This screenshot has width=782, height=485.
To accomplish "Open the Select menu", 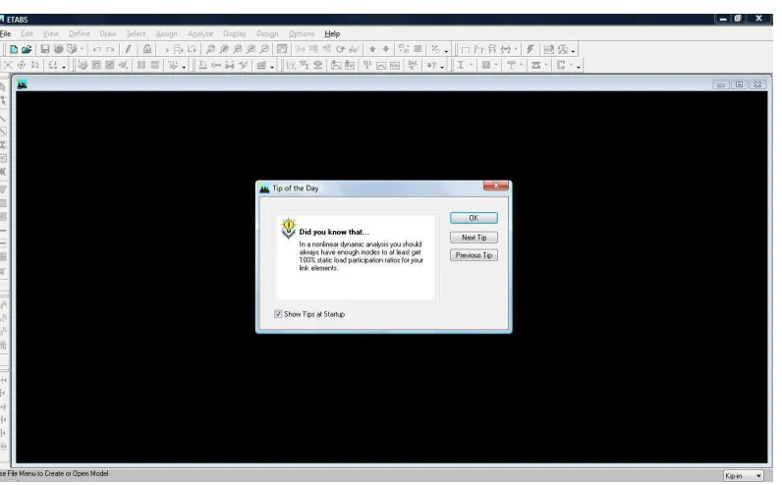I will pyautogui.click(x=136, y=34).
